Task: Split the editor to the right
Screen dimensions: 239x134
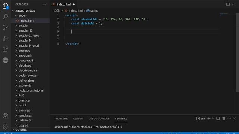Action: [228, 4]
